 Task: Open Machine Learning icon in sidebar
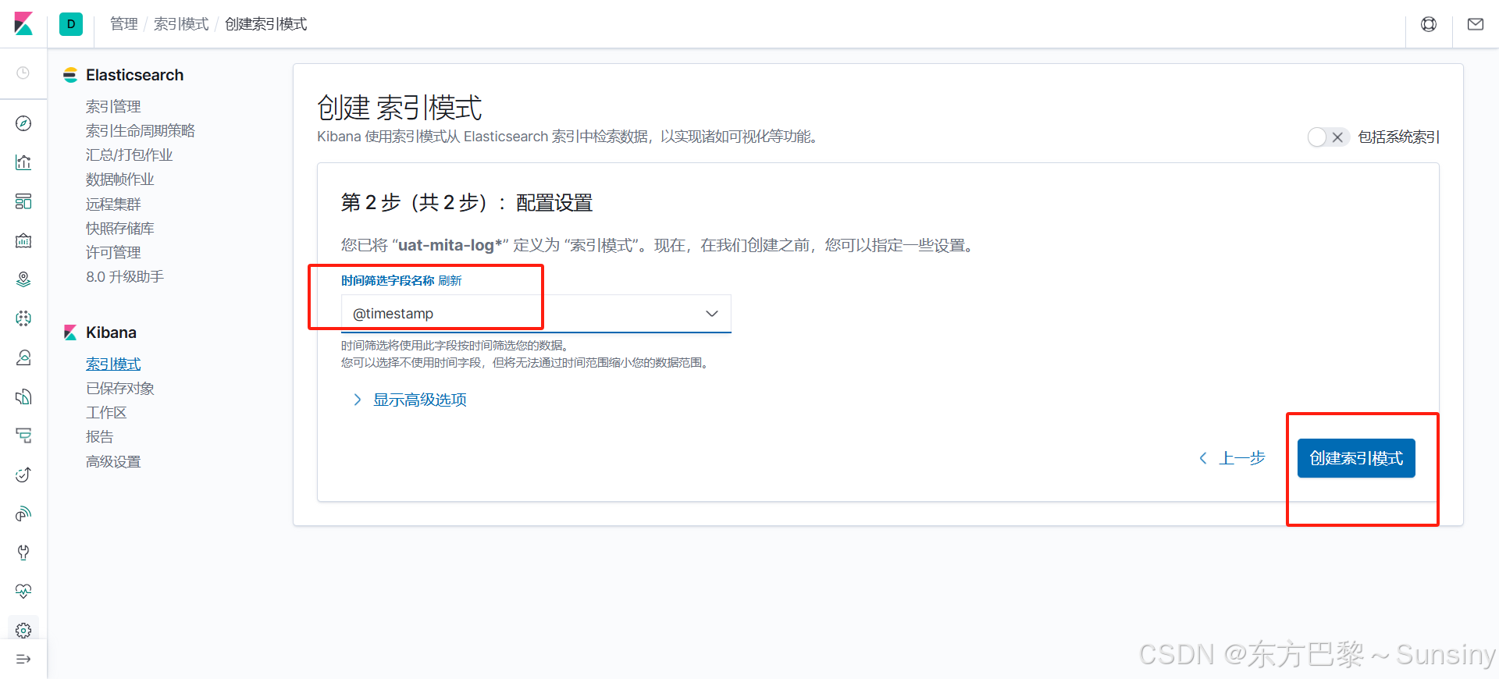(23, 318)
